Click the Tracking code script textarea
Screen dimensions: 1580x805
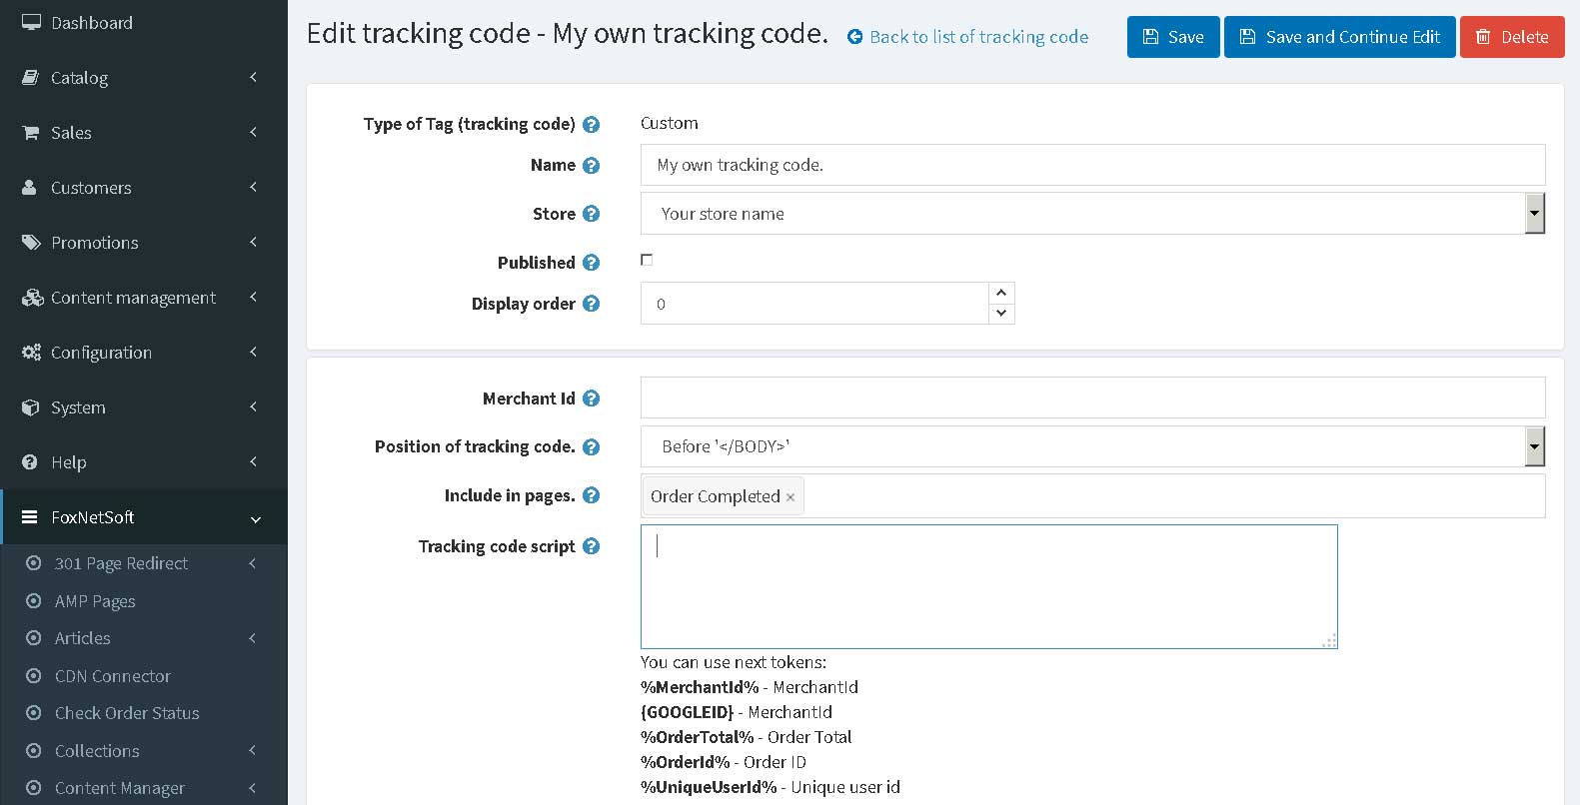click(x=988, y=586)
